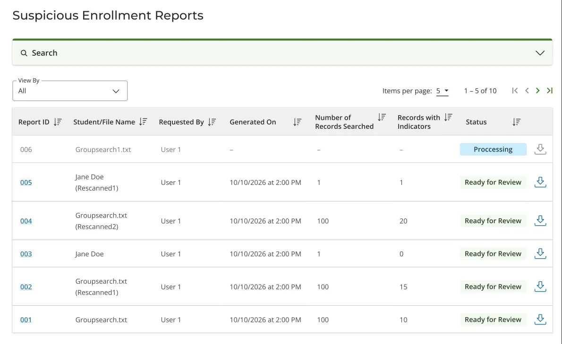Click records with indicators value 20
The width and height of the screenshot is (562, 344).
[403, 221]
